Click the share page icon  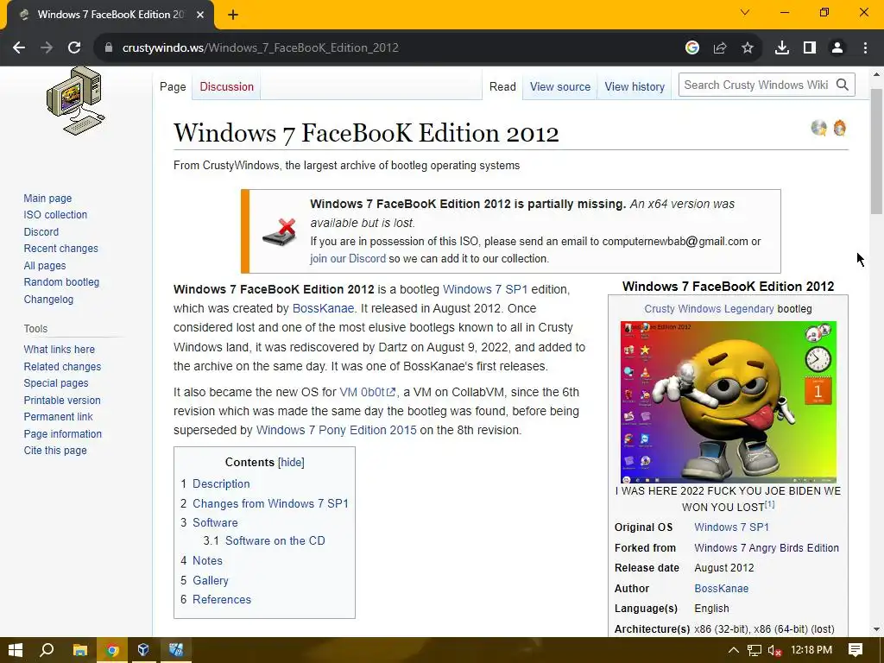coord(720,48)
